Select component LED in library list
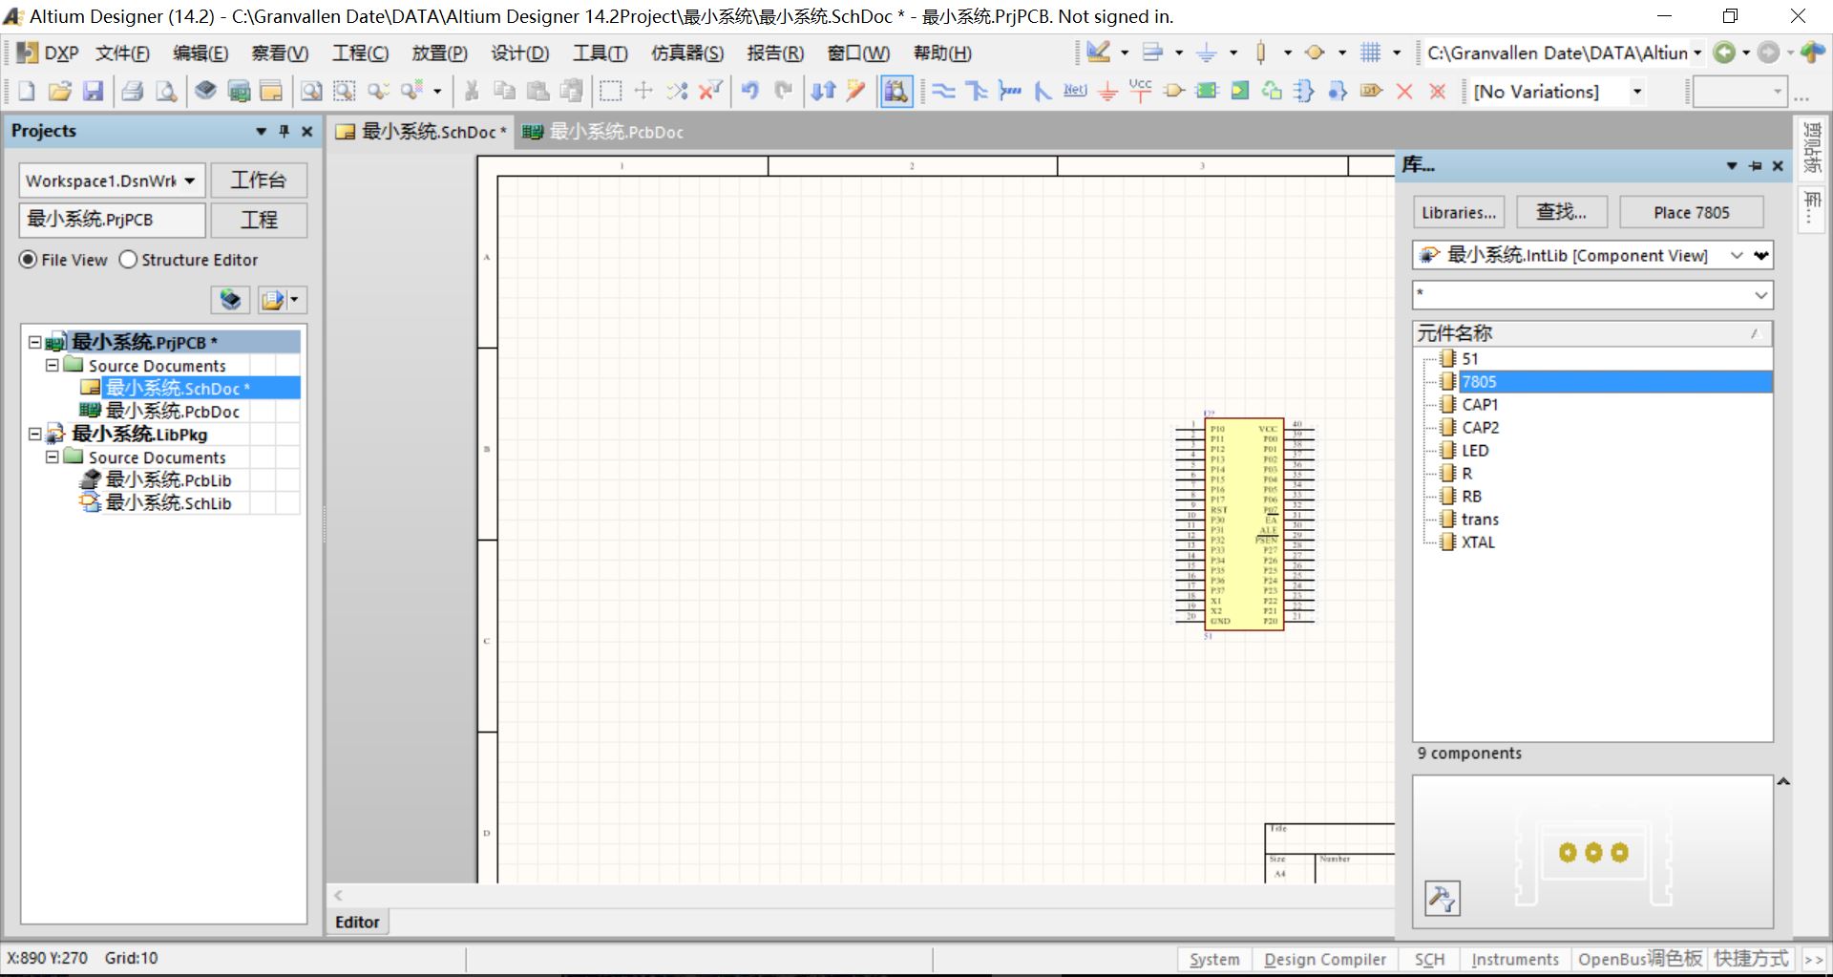Viewport: 1833px width, 977px height. pos(1475,451)
